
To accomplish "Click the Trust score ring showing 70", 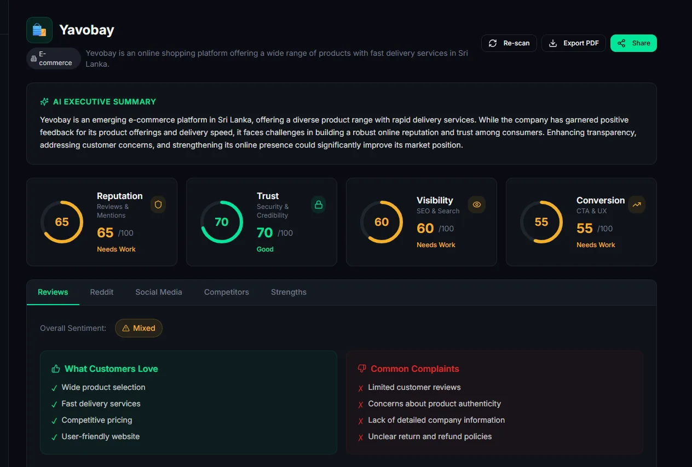I will pos(222,222).
